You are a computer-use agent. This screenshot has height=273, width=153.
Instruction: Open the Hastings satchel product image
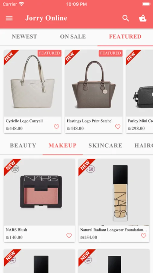coord(94,83)
